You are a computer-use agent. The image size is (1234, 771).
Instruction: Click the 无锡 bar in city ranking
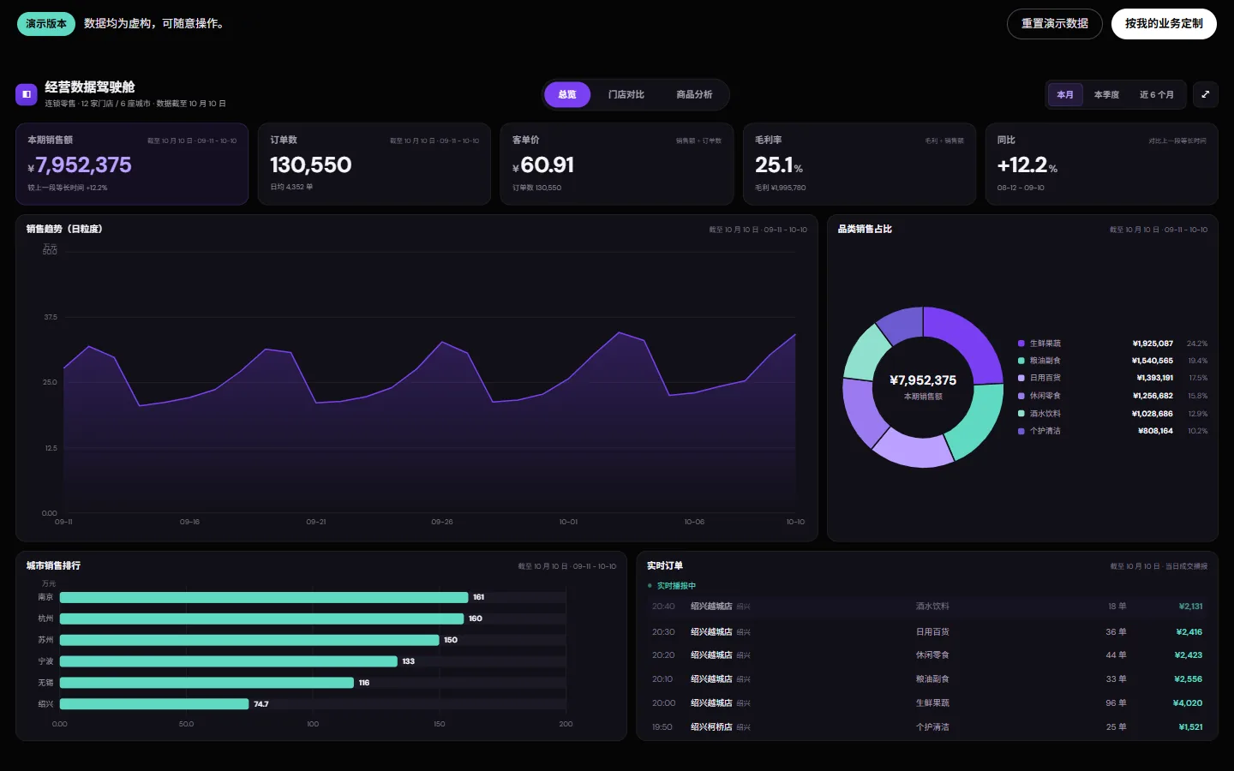pos(207,683)
